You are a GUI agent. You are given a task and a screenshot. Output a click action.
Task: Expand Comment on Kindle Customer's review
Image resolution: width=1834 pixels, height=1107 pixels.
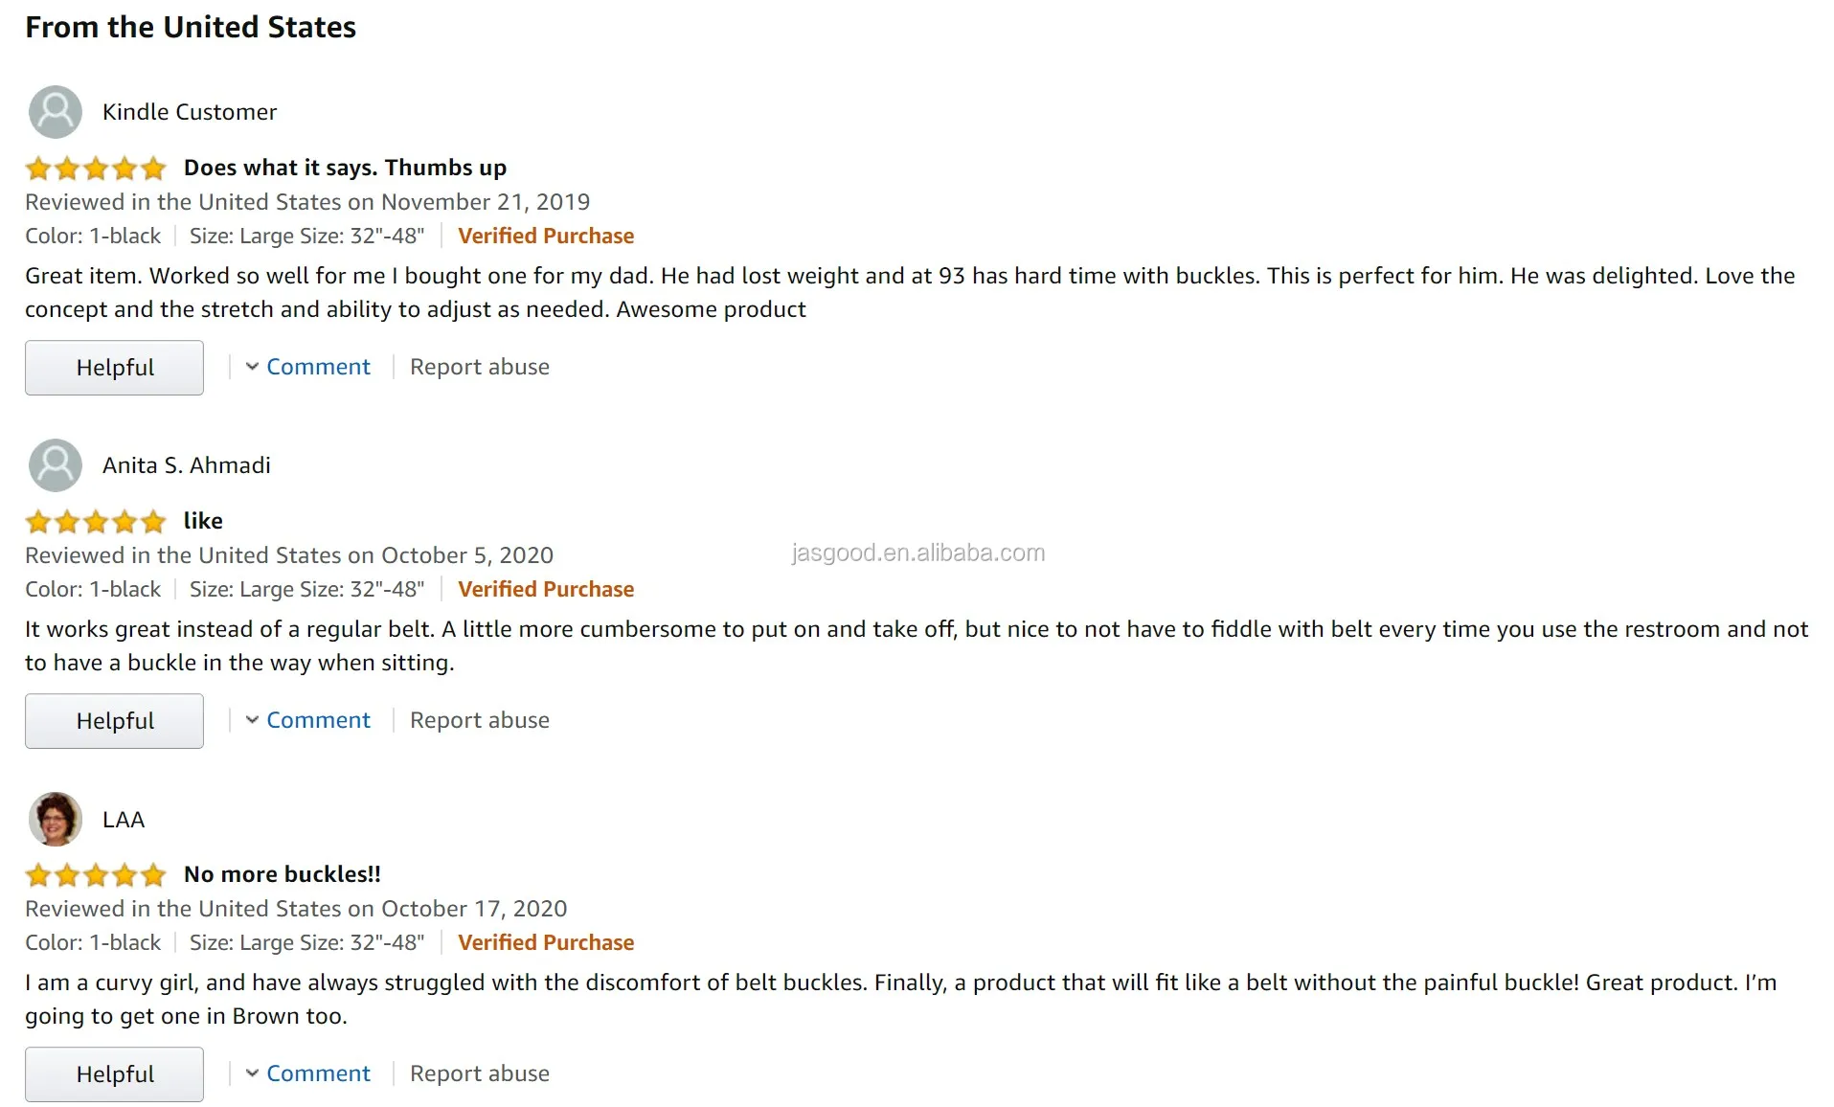pyautogui.click(x=317, y=367)
